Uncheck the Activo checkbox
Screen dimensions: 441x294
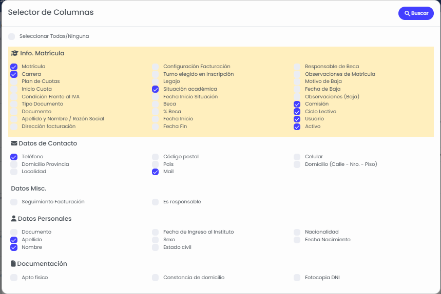coord(297,127)
